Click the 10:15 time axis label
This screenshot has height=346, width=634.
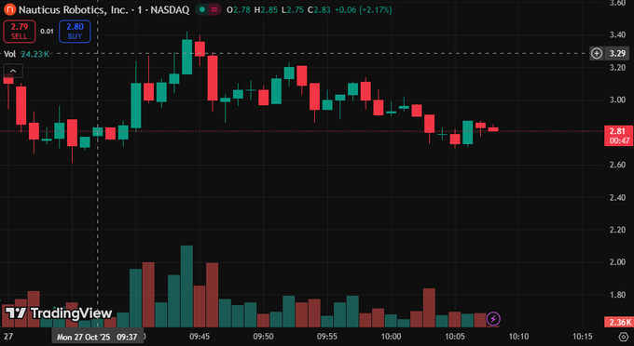pos(582,337)
